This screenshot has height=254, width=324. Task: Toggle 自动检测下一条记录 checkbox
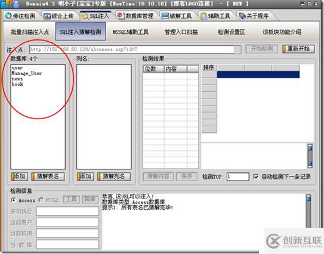256,176
